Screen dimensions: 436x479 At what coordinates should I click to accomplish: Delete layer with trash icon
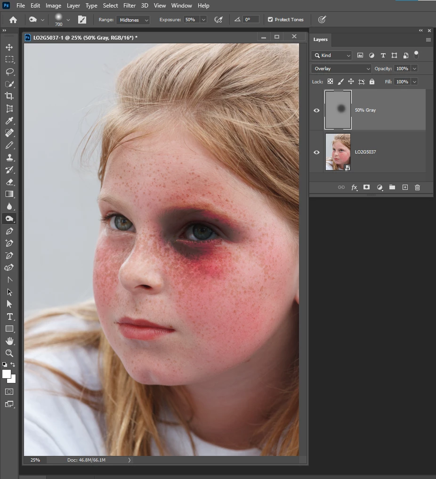[x=417, y=187]
